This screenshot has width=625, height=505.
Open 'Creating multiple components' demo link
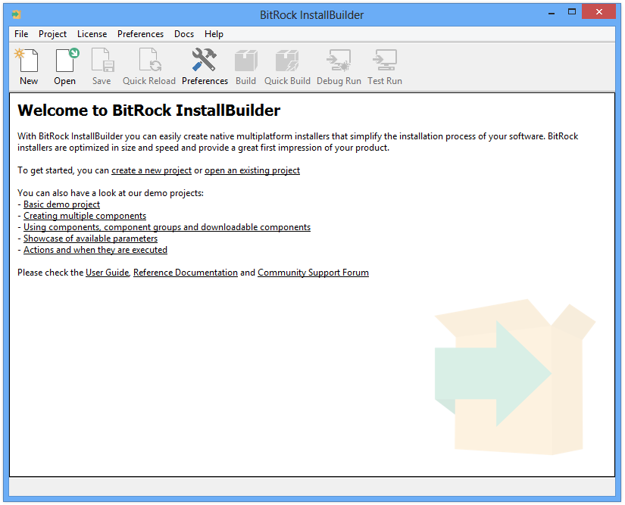coord(85,216)
